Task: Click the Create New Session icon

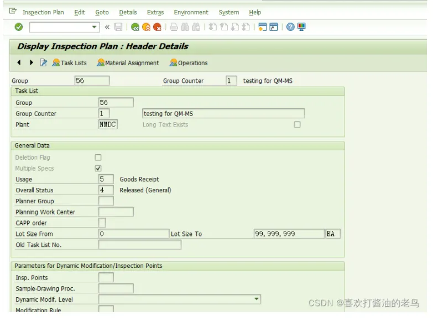Action: (262, 27)
